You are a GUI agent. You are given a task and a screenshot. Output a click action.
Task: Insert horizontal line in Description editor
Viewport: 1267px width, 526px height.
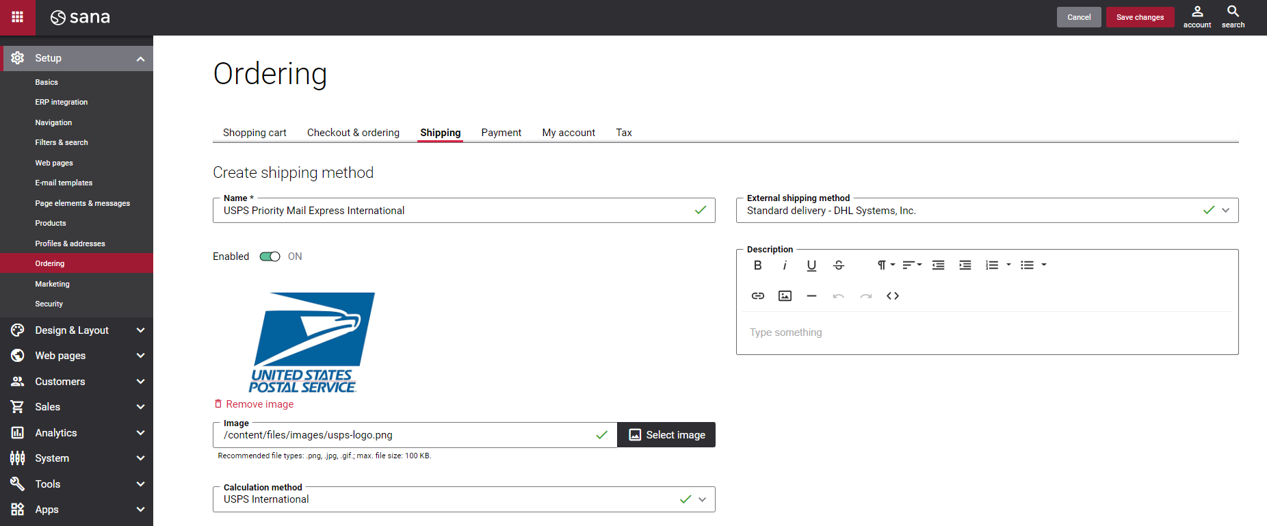pyautogui.click(x=811, y=296)
